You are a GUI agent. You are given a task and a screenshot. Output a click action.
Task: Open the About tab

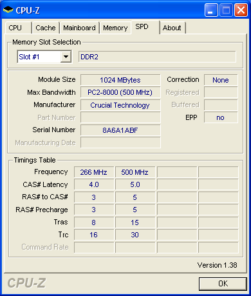172,28
